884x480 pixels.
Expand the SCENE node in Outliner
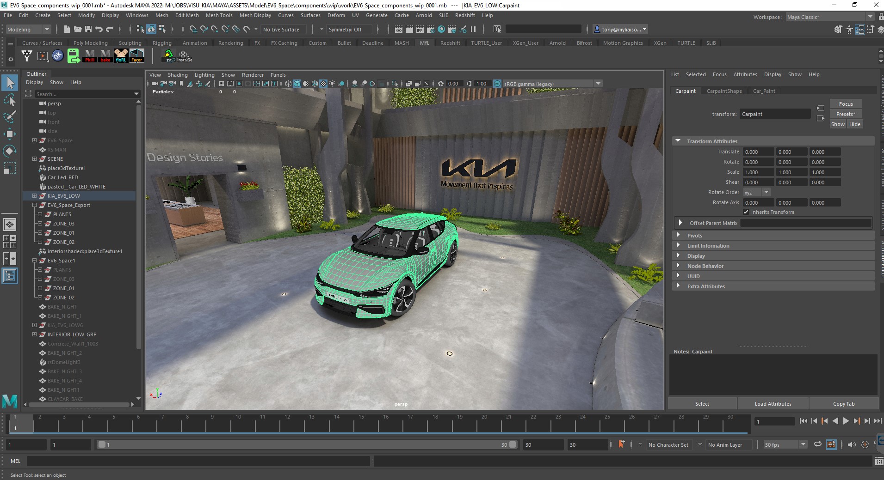[34, 159]
